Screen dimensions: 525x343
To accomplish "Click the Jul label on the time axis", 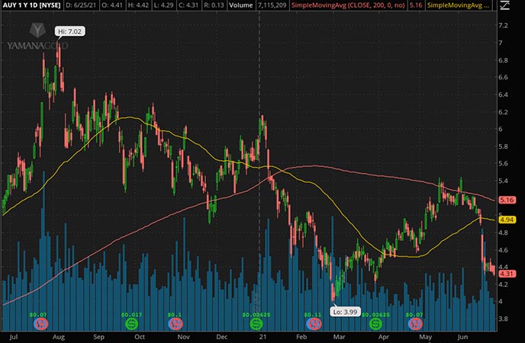I will coord(14,337).
